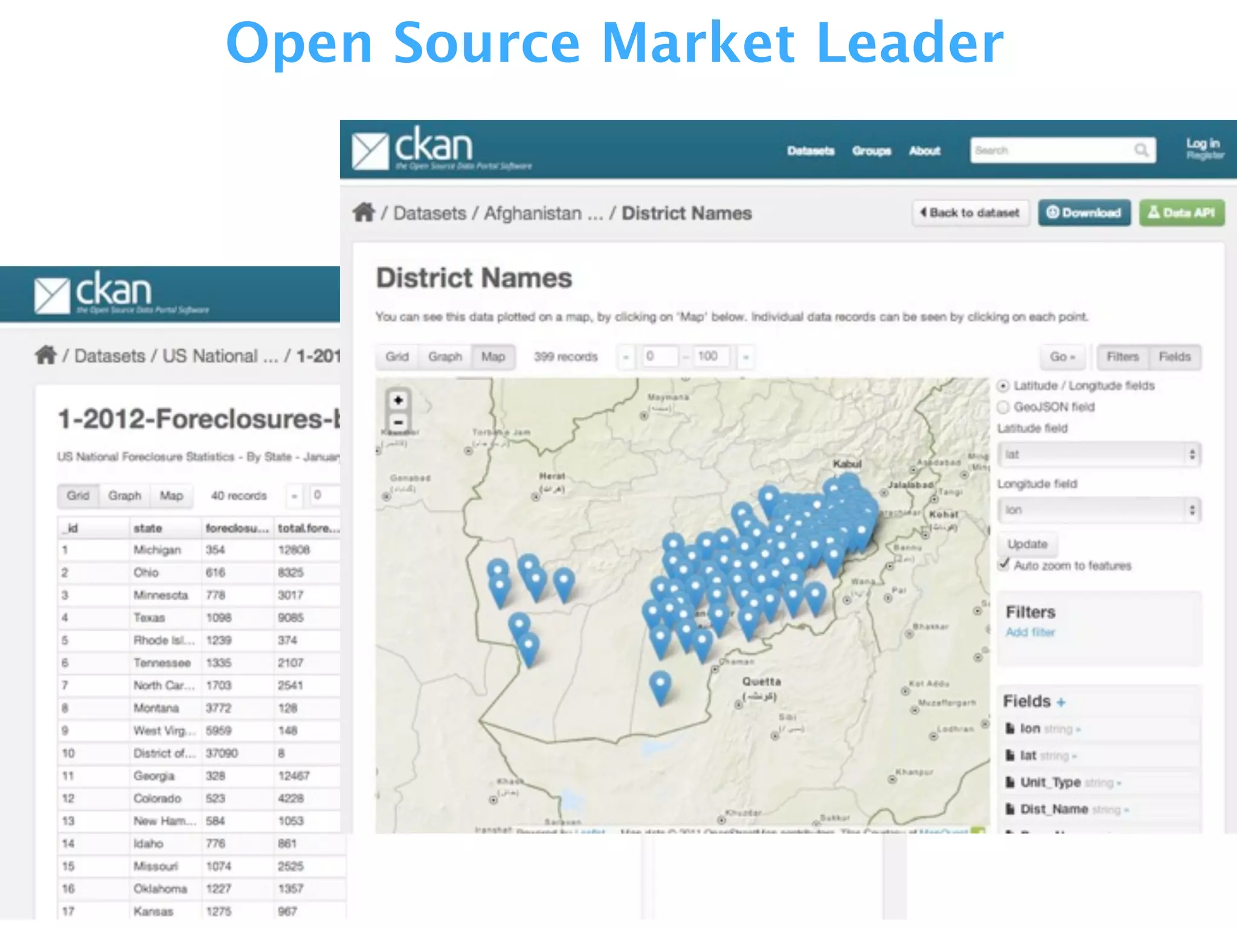Zoom in on the map with the plus button
This screenshot has height=928, width=1237.
click(x=398, y=400)
